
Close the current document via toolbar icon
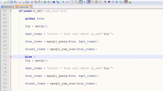[19, 2]
